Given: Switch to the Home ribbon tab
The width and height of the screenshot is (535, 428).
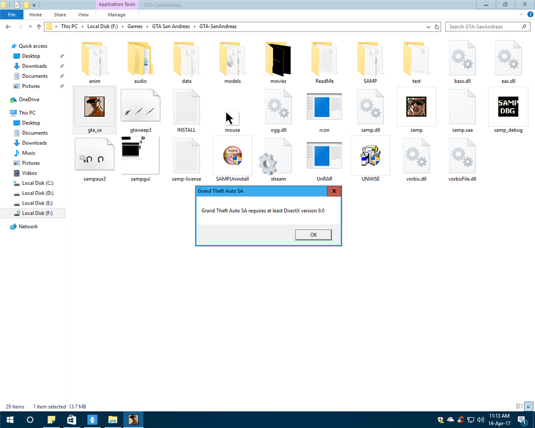Looking at the screenshot, I should pyautogui.click(x=36, y=15).
